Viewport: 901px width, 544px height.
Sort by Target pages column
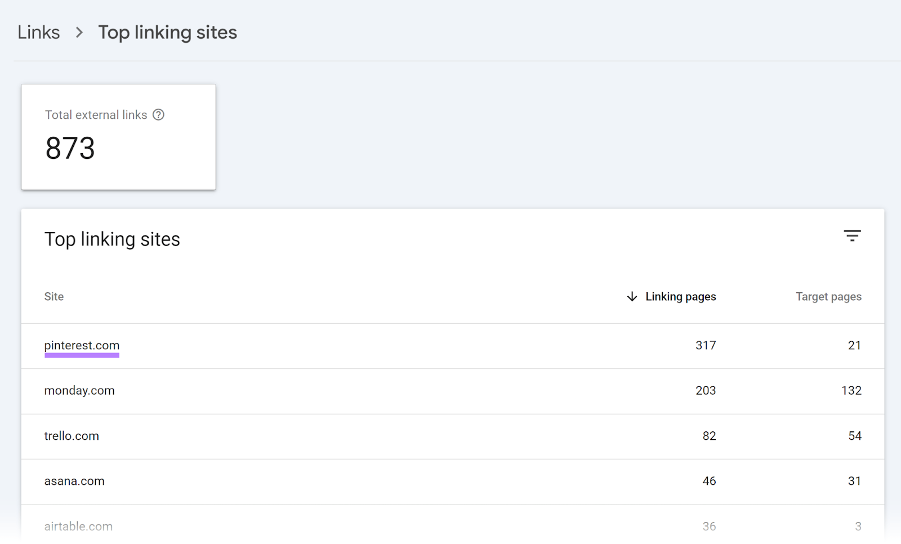pos(828,297)
